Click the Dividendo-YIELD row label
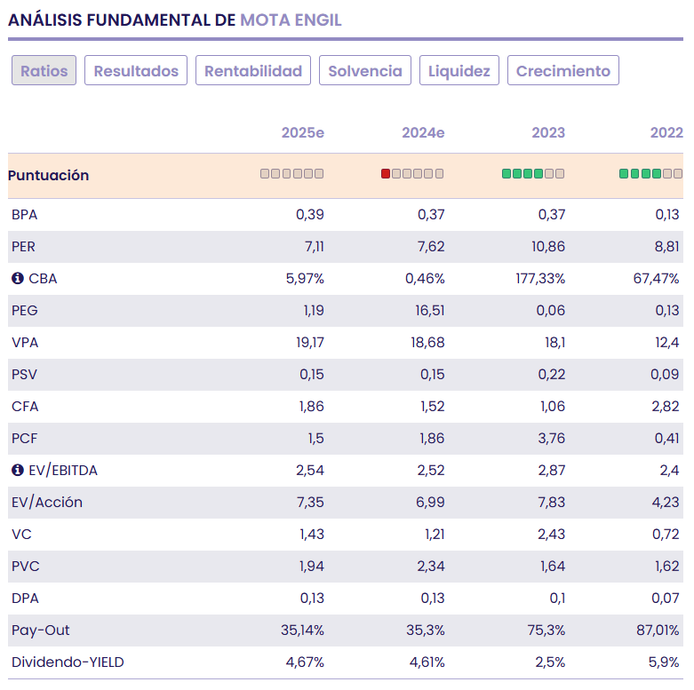This screenshot has width=694, height=690. pyautogui.click(x=68, y=662)
